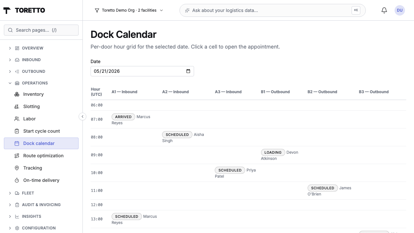414x233 pixels.
Task: Open James O'Brien's SCHEDULED appointment
Action: (x=329, y=191)
